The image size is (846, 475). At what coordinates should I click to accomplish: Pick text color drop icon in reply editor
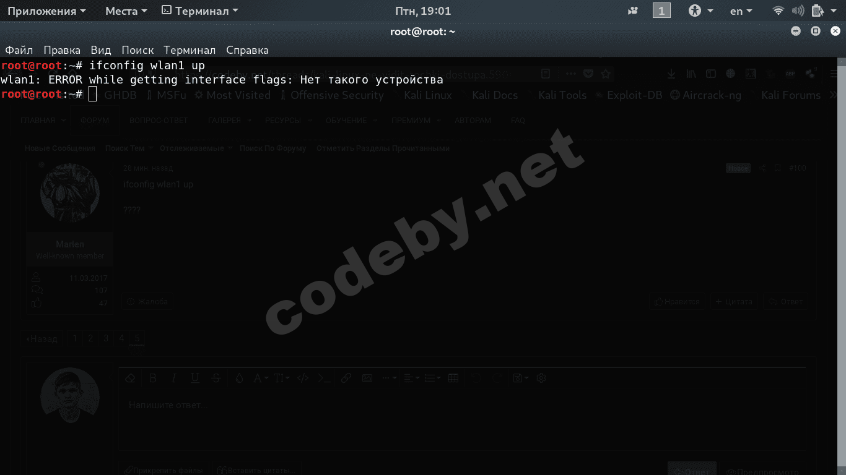(239, 378)
